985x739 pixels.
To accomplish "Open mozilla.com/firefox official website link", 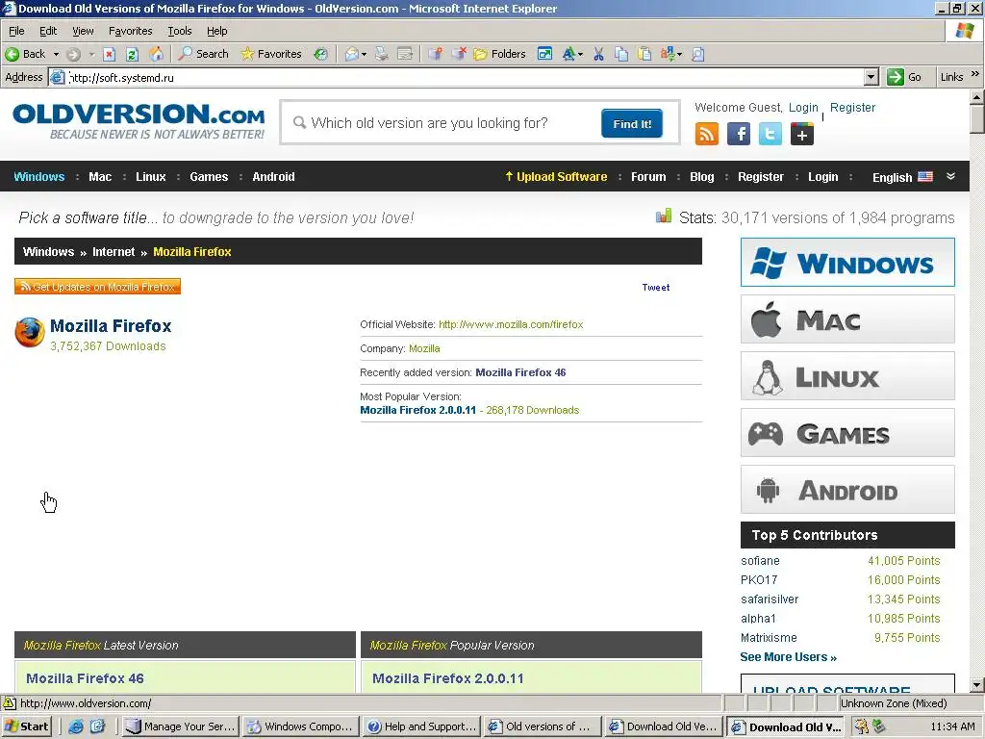I will point(511,324).
